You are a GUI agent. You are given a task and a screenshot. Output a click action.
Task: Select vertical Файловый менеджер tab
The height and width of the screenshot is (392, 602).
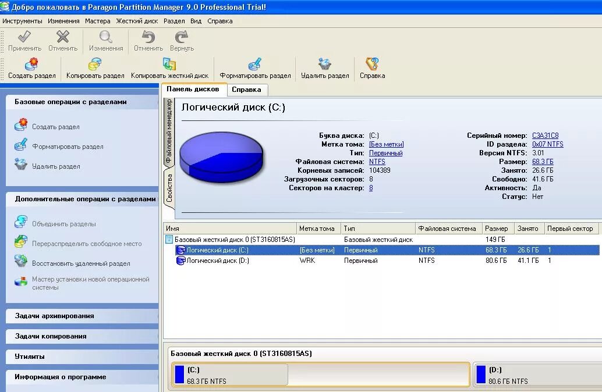(x=169, y=131)
